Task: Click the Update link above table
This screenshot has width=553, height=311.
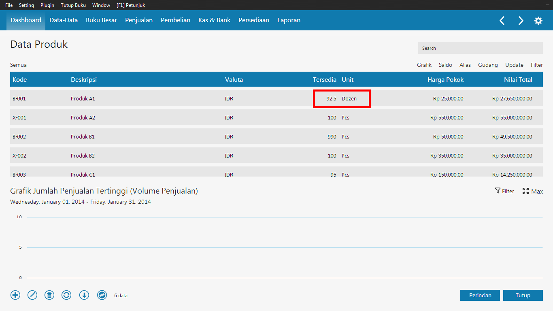Action: coord(514,65)
